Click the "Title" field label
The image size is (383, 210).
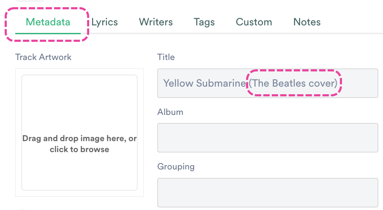pyautogui.click(x=166, y=57)
